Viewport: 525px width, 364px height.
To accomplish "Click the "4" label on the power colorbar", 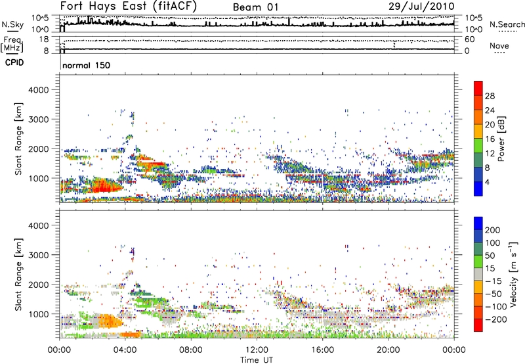I will click(487, 183).
